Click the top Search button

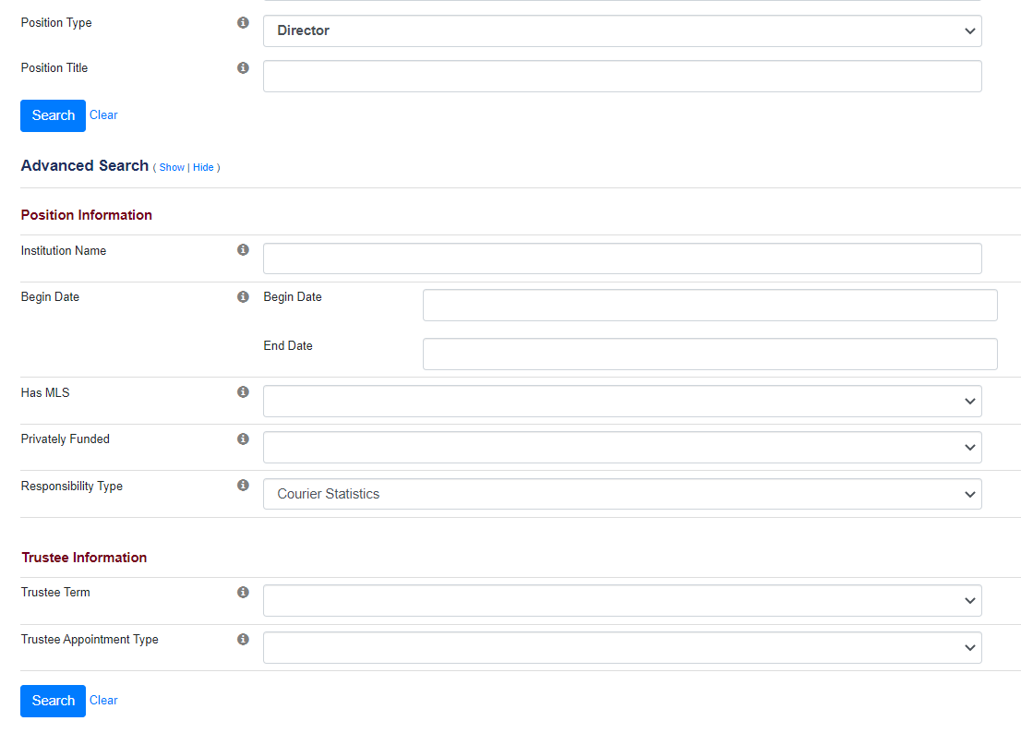(x=53, y=115)
